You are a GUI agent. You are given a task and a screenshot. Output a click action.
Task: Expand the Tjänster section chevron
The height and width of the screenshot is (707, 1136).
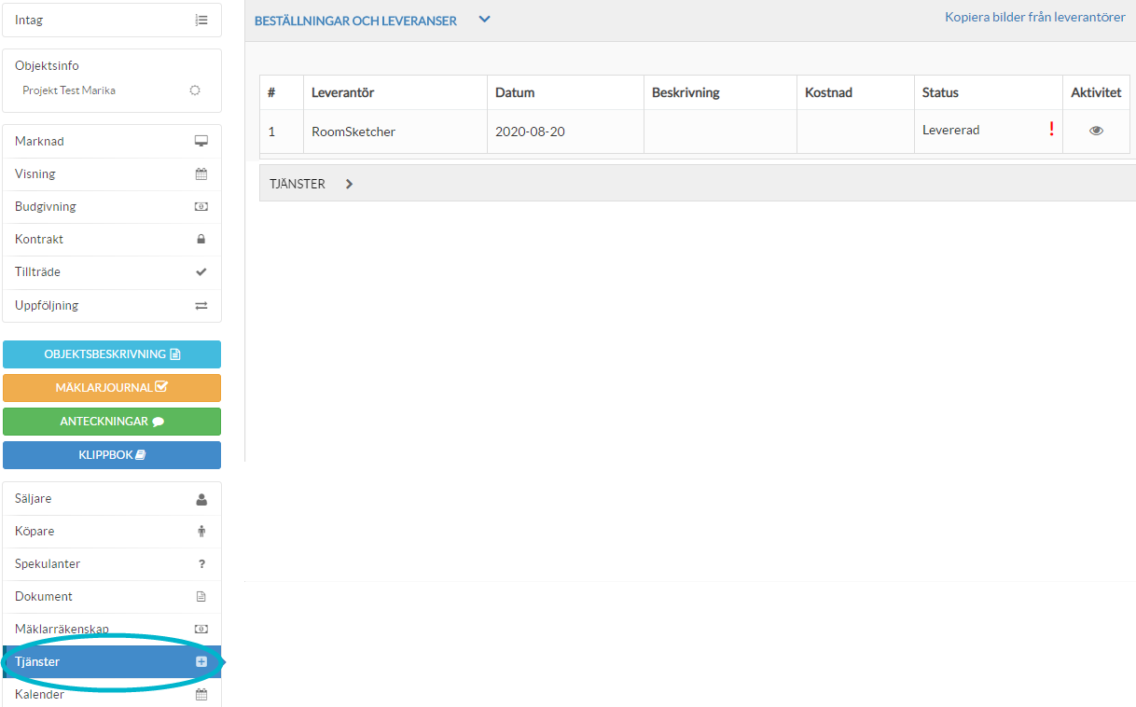pos(349,184)
